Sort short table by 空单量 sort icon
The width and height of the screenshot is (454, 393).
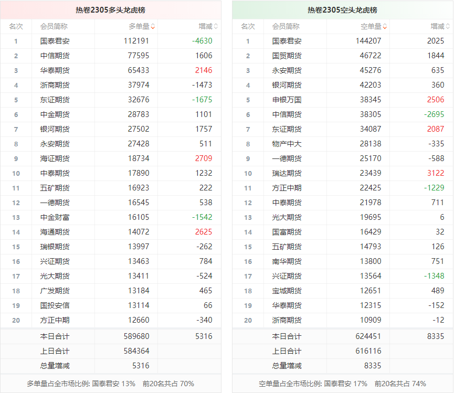[x=385, y=26]
